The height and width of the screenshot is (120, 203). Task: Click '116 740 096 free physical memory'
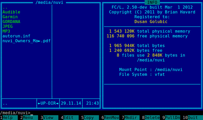147,36
